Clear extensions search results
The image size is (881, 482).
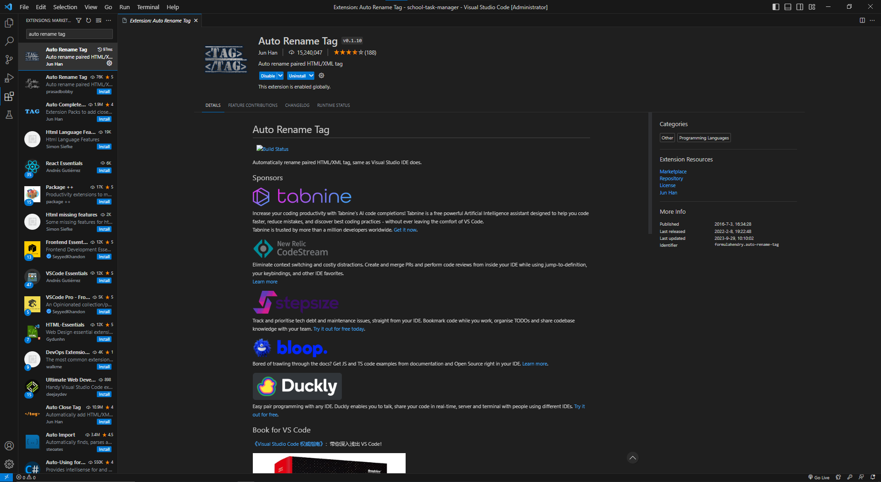[x=99, y=20]
